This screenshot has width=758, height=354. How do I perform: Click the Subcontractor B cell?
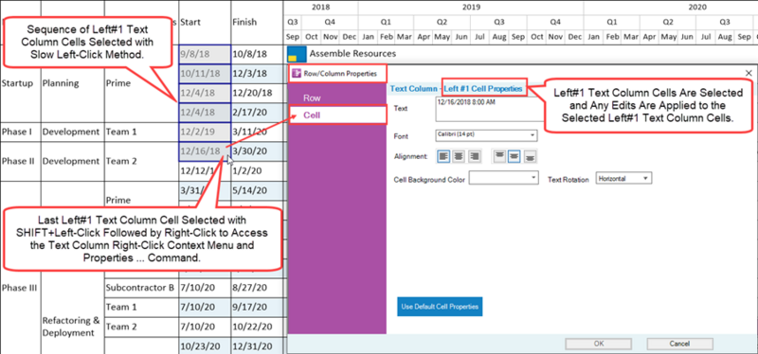tap(141, 288)
